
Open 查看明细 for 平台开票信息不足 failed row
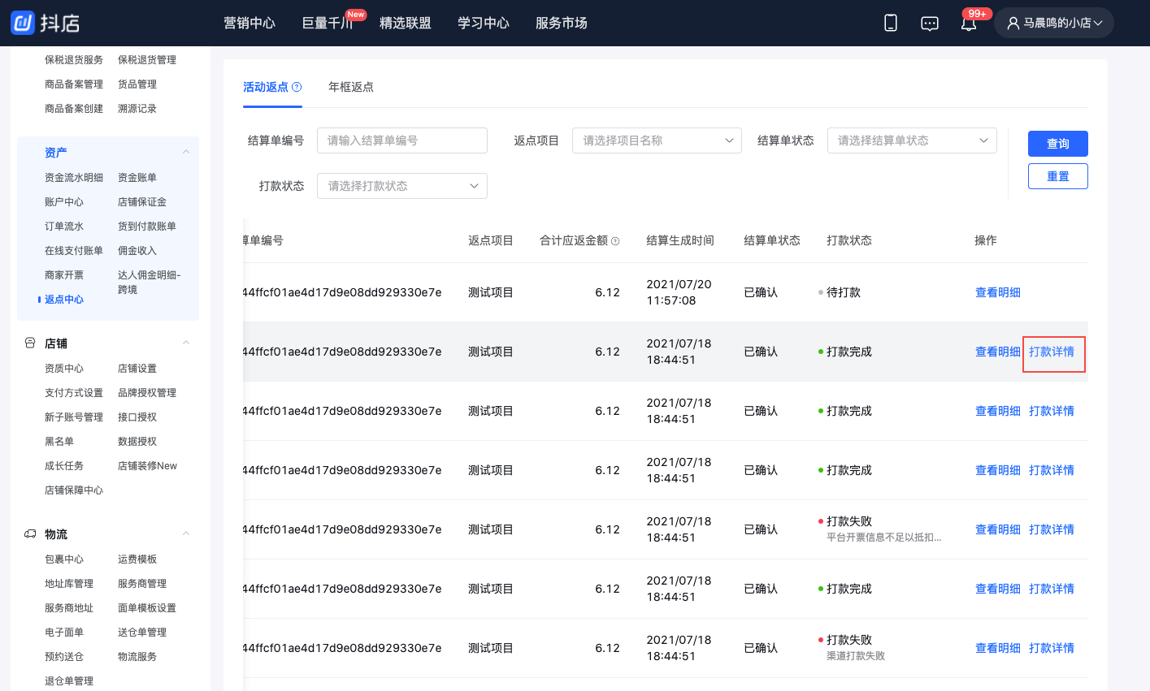click(x=998, y=529)
